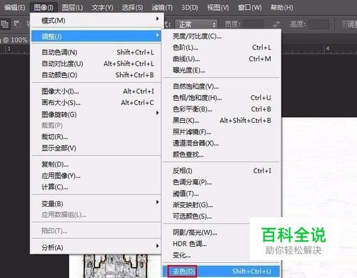
Task: Open 曲线(U) adjustment
Action: click(221, 59)
